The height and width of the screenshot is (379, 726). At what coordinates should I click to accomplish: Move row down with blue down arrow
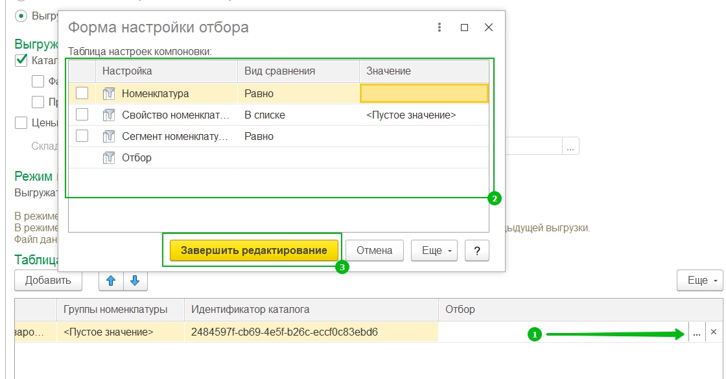[135, 281]
